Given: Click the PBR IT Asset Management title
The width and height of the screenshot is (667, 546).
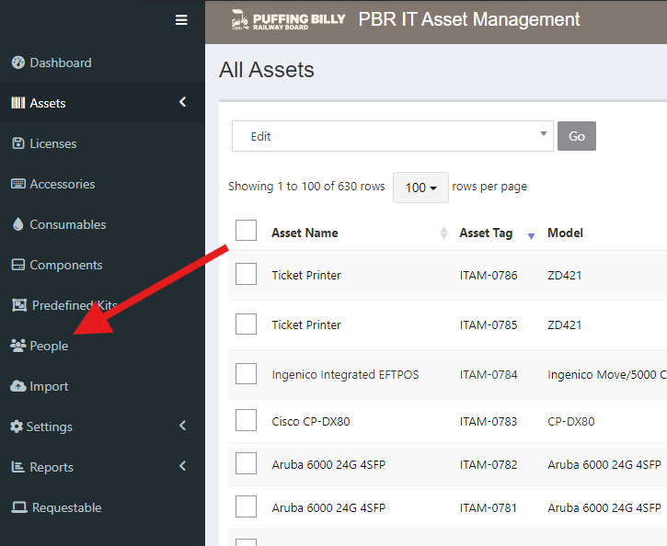Looking at the screenshot, I should (x=469, y=19).
